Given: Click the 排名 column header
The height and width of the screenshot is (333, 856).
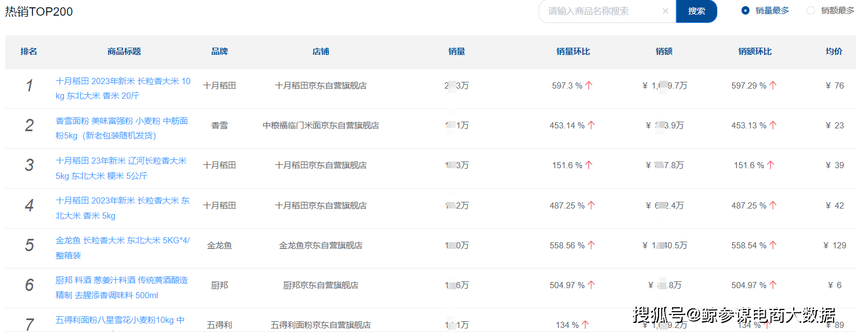Looking at the screenshot, I should point(29,52).
